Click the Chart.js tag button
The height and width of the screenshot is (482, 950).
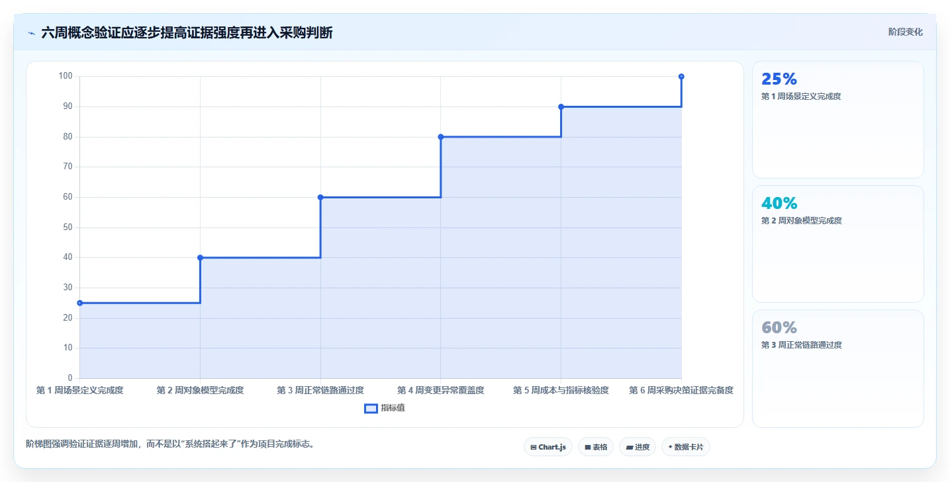click(x=548, y=447)
